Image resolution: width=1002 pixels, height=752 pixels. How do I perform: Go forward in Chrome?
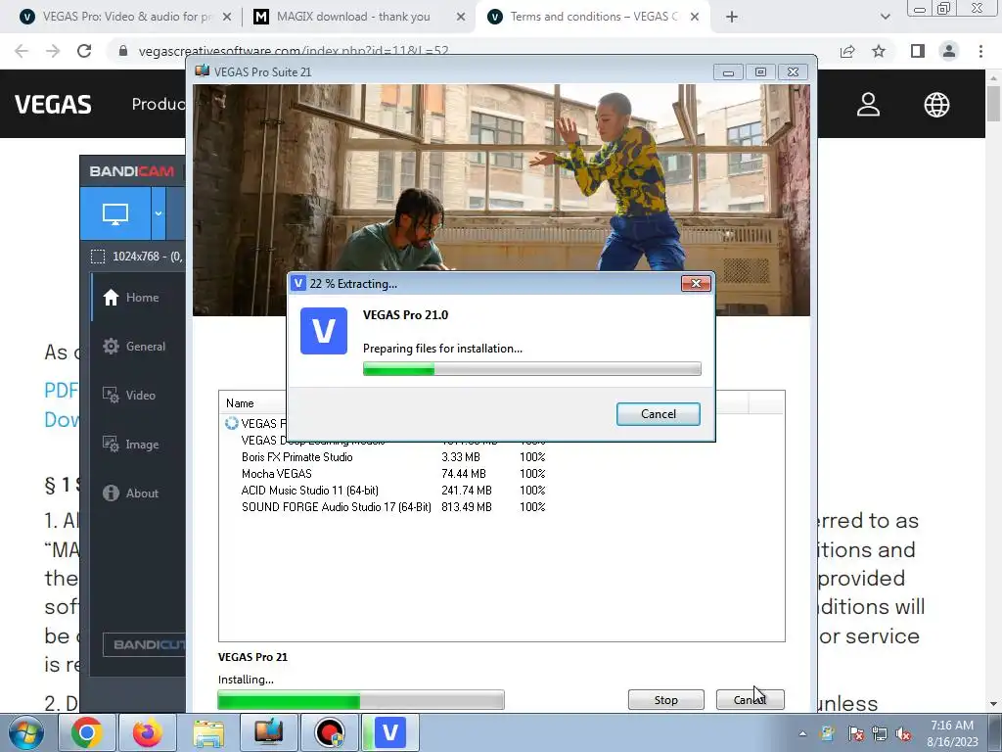[x=53, y=51]
